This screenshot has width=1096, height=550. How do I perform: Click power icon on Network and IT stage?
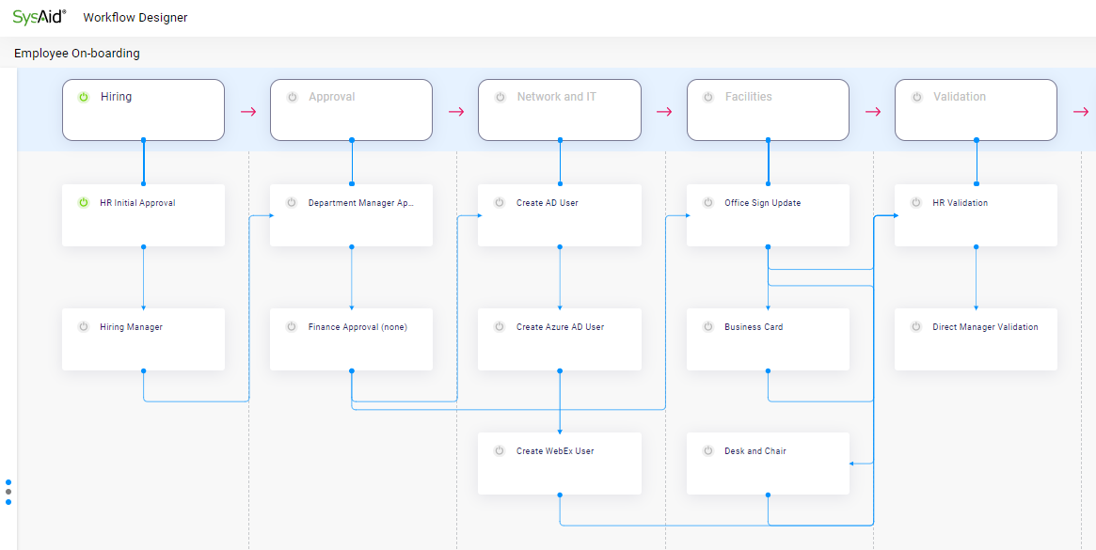tap(500, 97)
